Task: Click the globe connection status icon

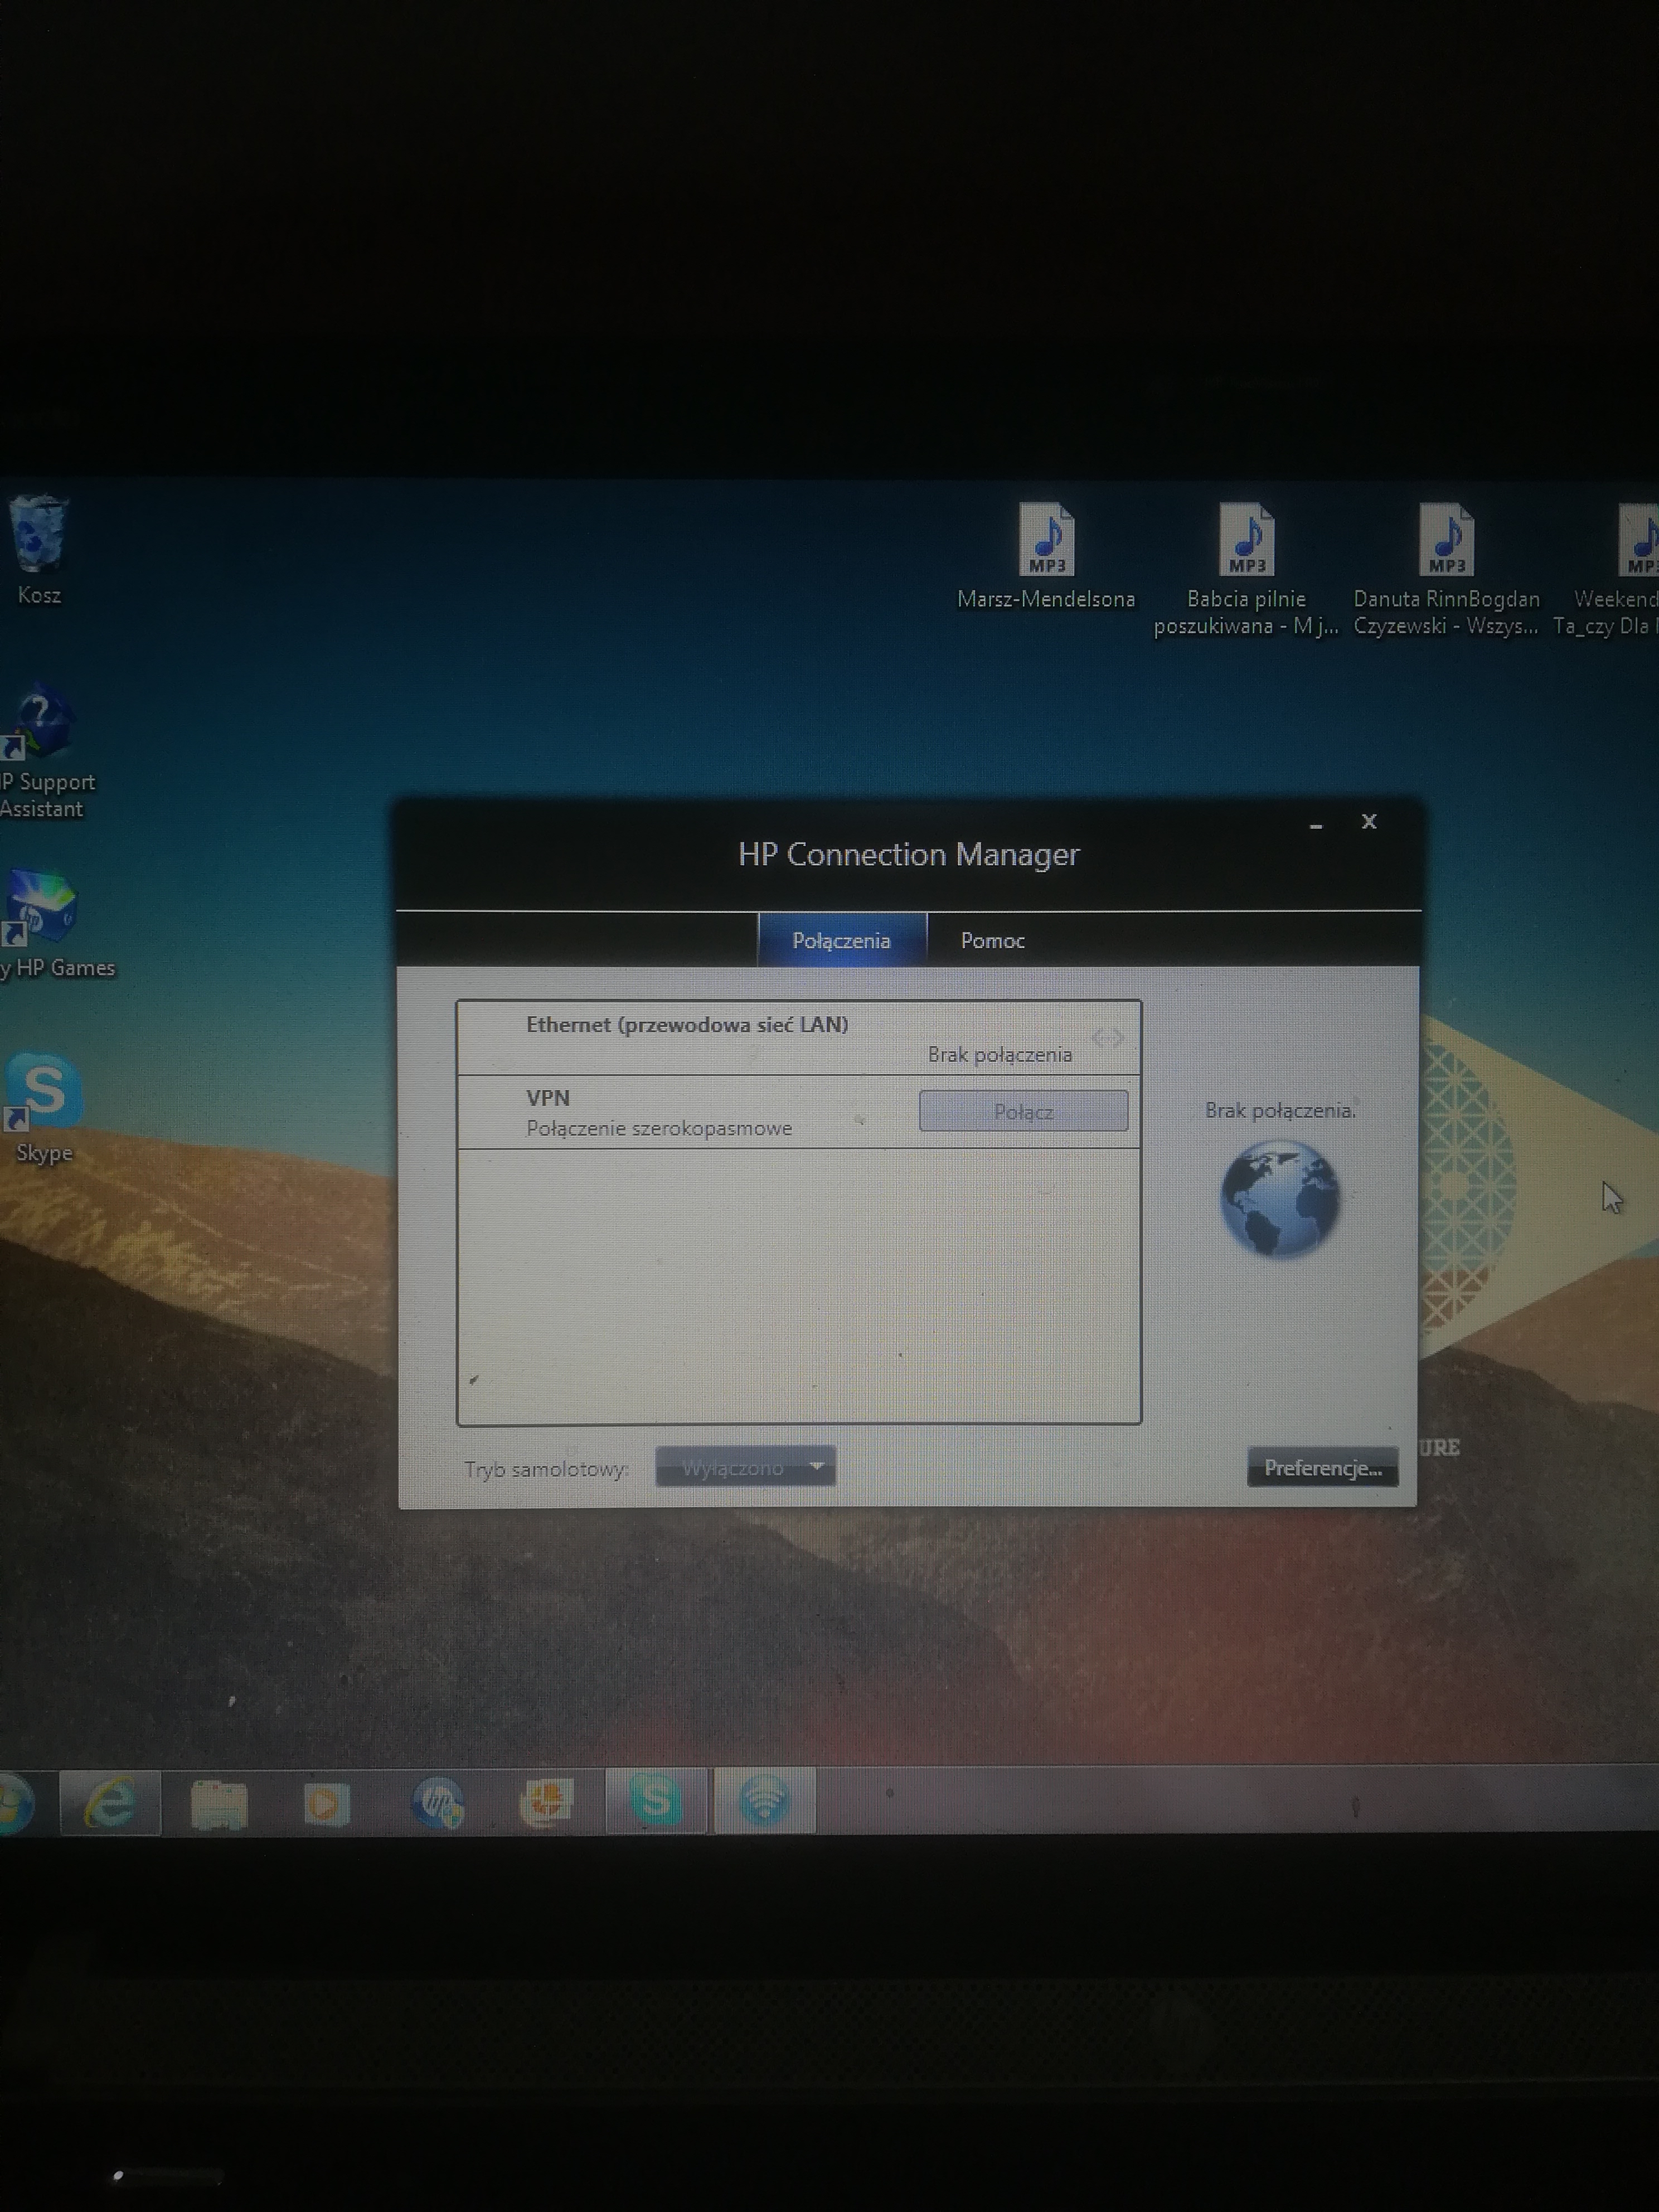Action: [1280, 1199]
